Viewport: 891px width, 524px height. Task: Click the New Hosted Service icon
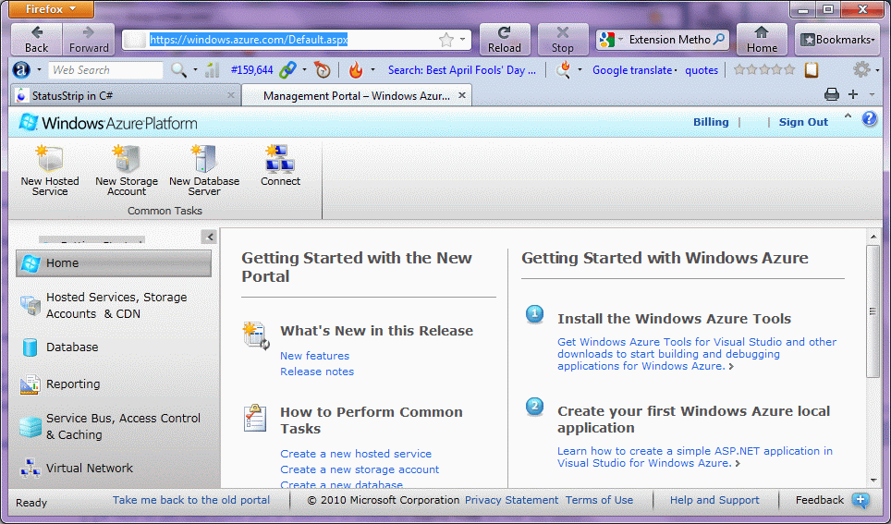(x=50, y=159)
